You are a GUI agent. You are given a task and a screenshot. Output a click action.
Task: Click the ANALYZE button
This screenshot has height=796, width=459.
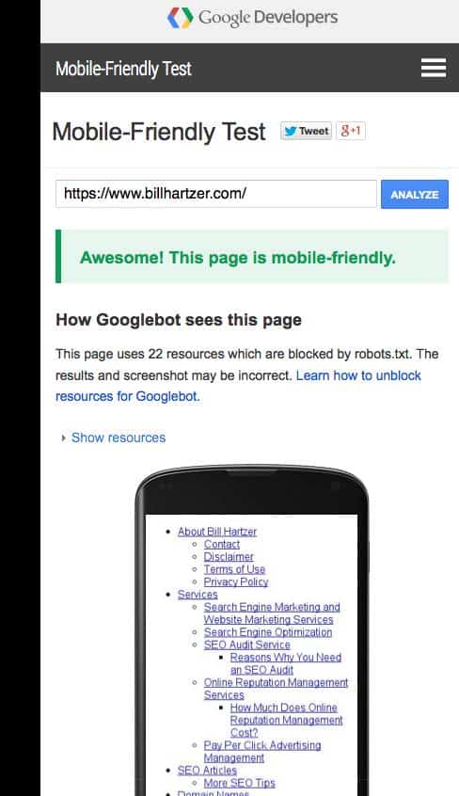(414, 195)
